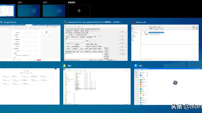Viewport: 202px width, 113px height.
Task: Select the current first desktop thumbnail
Action: click(8, 11)
